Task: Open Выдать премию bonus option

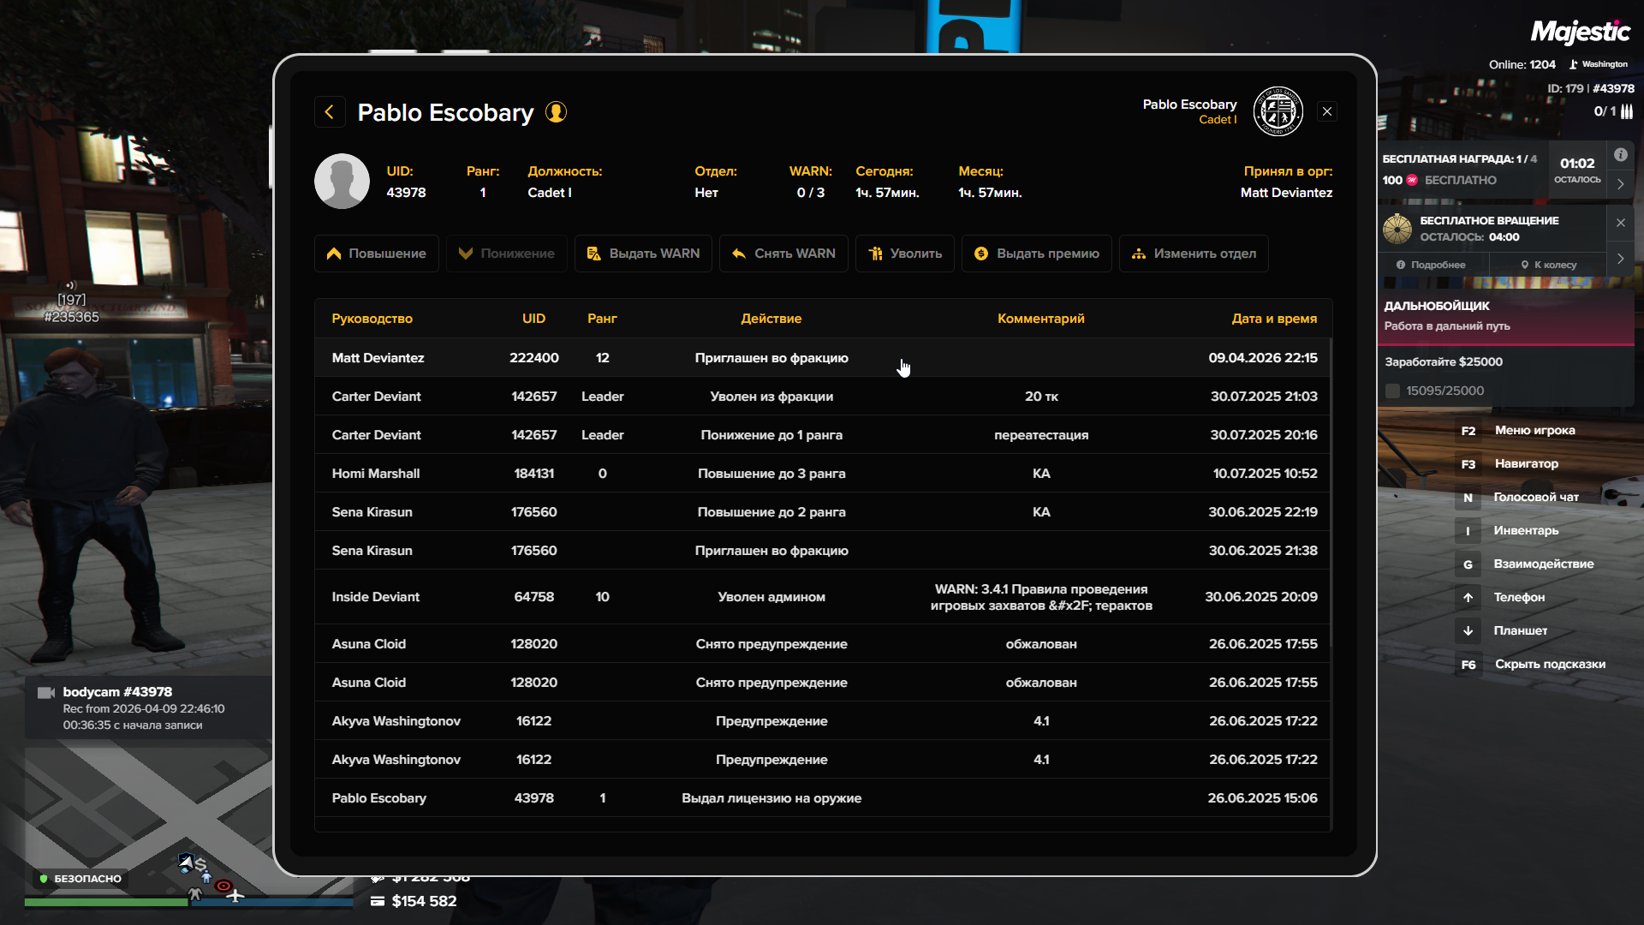Action: click(1036, 254)
